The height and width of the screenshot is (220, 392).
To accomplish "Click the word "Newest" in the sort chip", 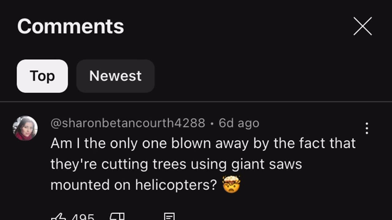I will (x=115, y=76).
